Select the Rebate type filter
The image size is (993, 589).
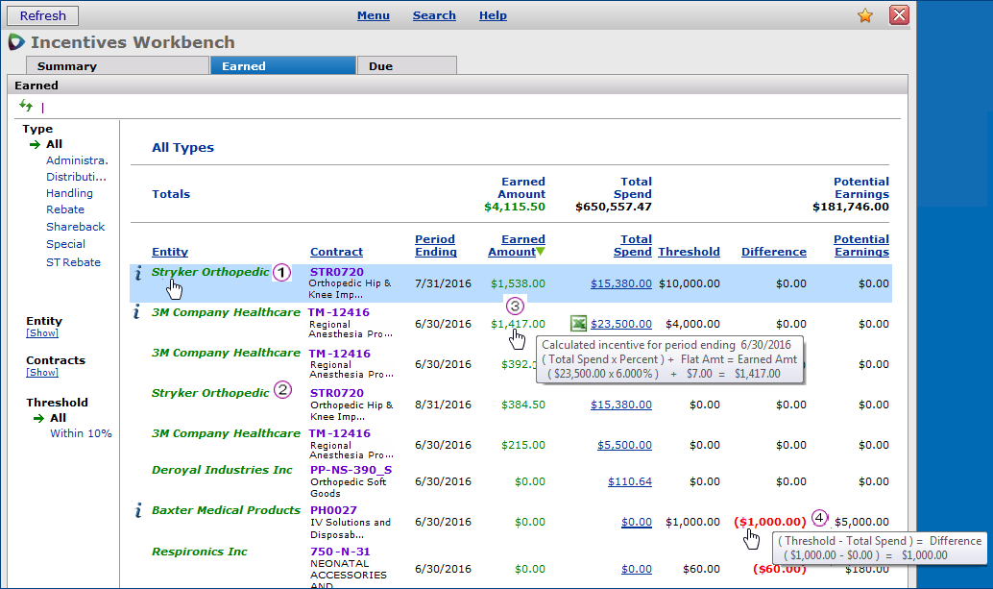(65, 209)
